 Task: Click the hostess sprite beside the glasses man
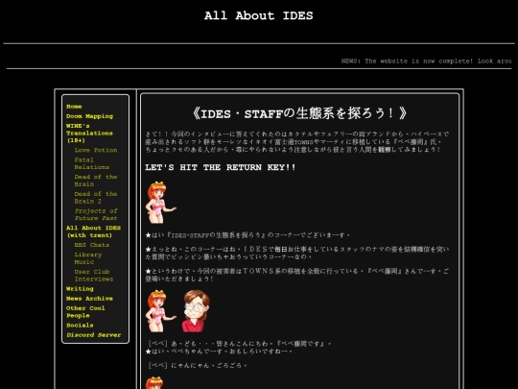(x=161, y=311)
